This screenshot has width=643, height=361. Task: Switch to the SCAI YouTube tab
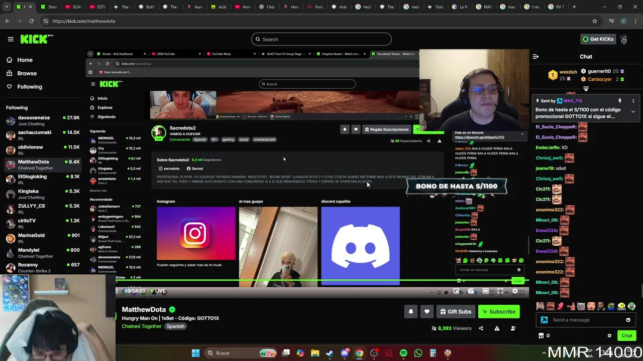[72, 7]
